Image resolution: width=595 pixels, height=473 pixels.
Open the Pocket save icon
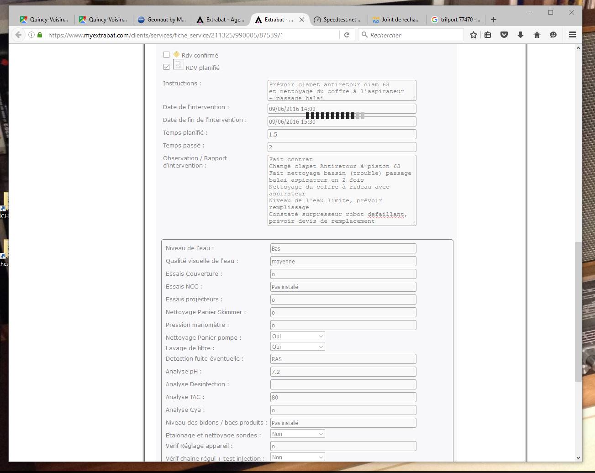[504, 35]
